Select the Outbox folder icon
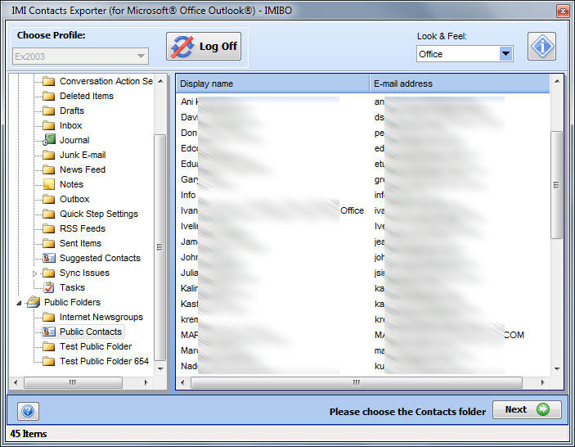Image resolution: width=575 pixels, height=447 pixels. (x=48, y=199)
